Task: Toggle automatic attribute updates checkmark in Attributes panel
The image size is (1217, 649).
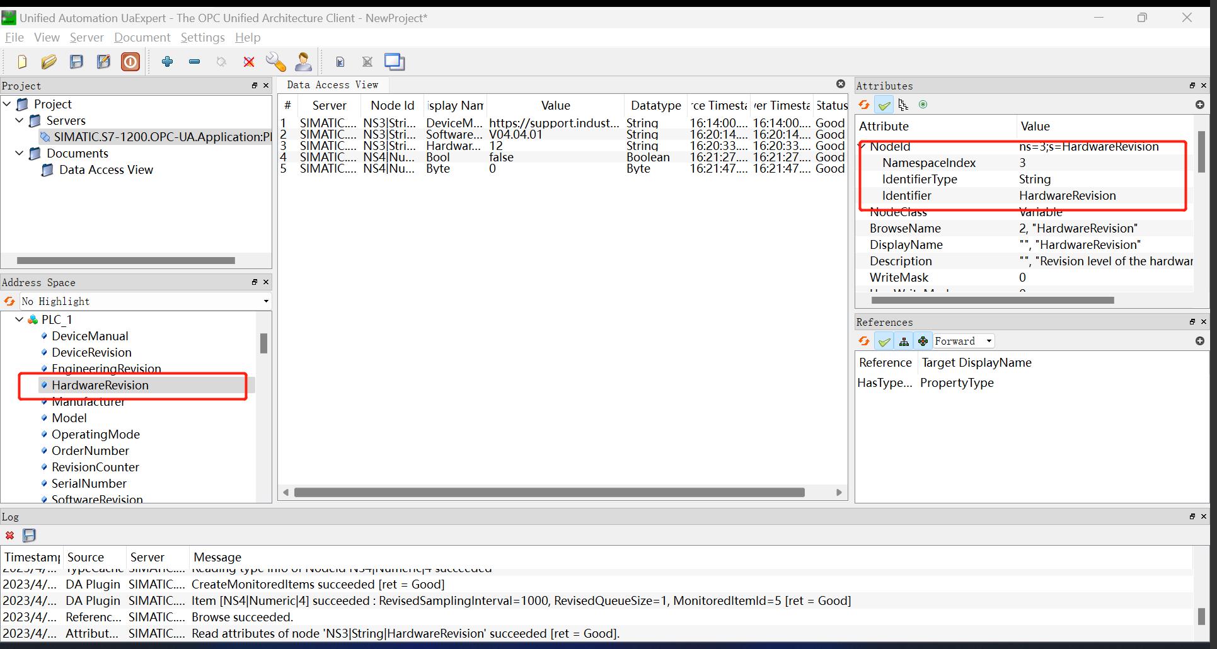Action: (x=884, y=105)
